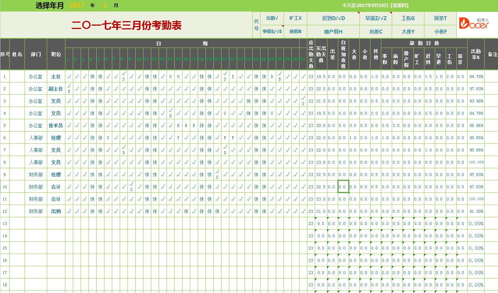This screenshot has width=498, height=293.
Task: Select the year value 2017 cell
Action: click(x=77, y=6)
